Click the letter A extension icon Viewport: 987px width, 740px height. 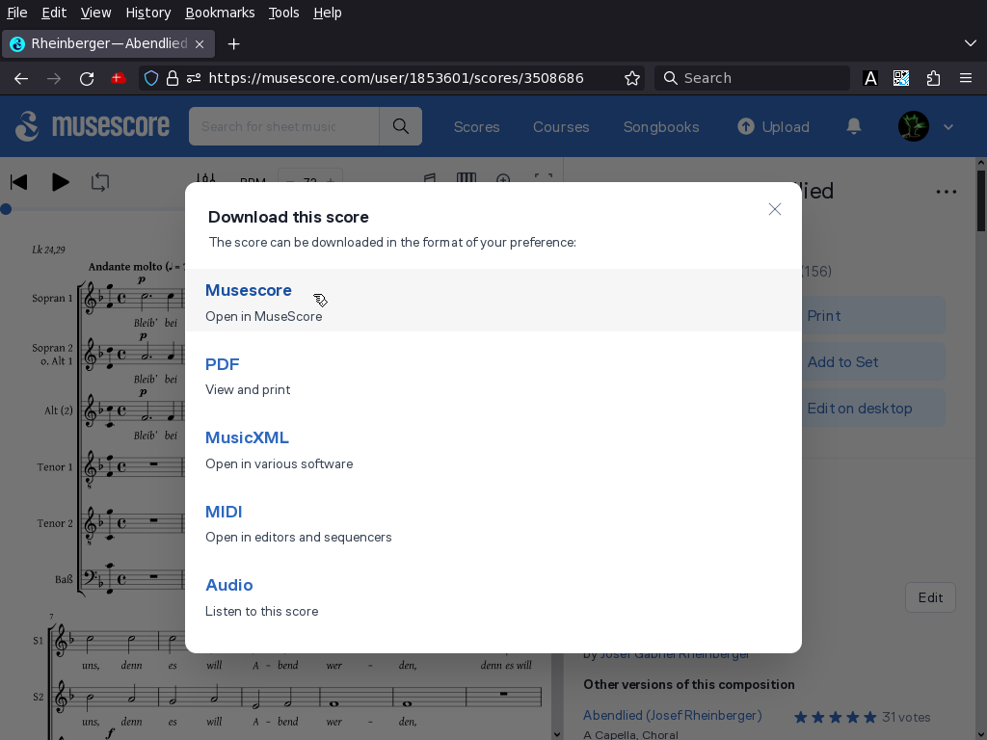coord(870,78)
